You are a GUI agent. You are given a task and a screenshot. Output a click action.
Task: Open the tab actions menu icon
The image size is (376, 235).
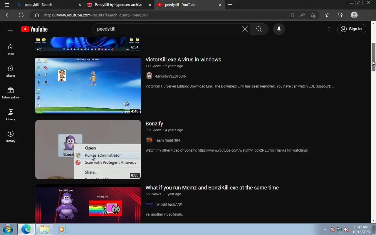[7, 5]
